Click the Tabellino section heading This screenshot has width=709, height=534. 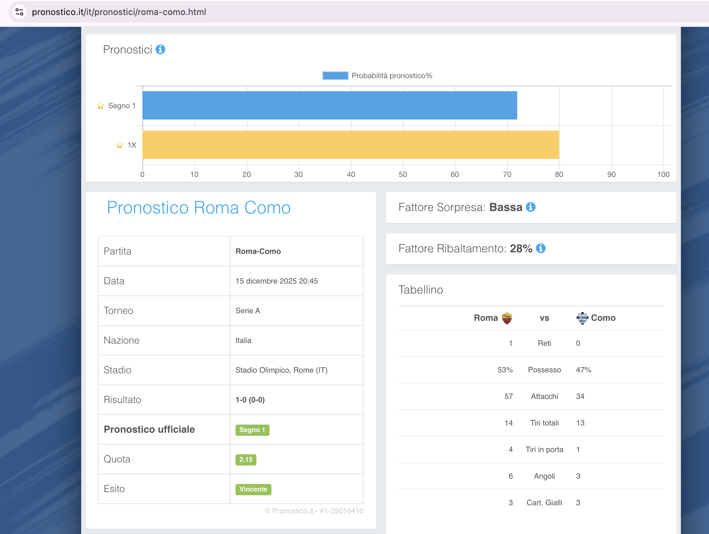point(420,290)
